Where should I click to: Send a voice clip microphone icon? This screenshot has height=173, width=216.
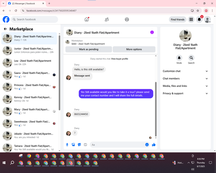coord(67,144)
